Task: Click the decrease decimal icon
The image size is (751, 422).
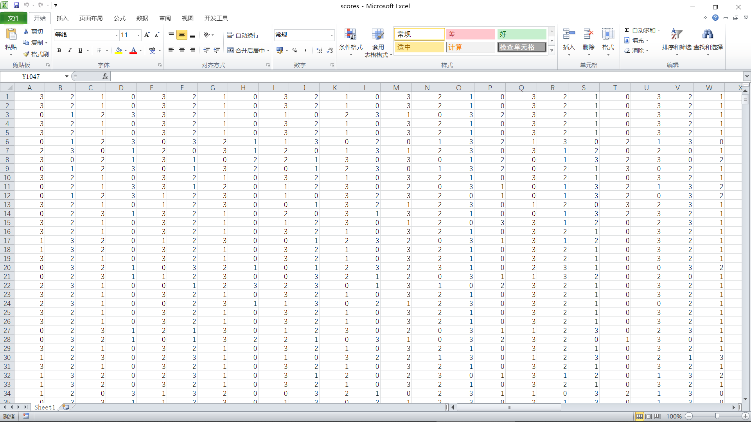Action: point(330,50)
